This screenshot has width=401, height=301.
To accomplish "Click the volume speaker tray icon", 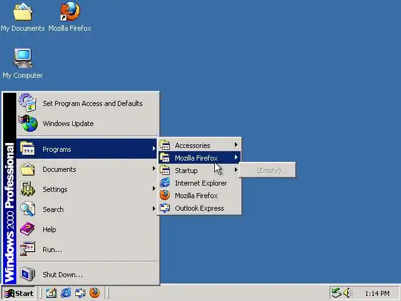I will [x=347, y=293].
